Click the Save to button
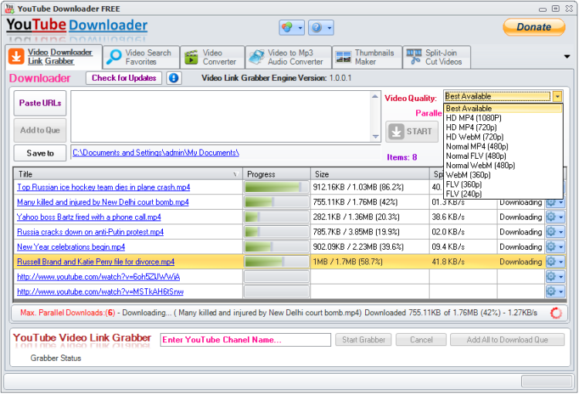Viewport: 579px width, 407px height. pos(40,153)
